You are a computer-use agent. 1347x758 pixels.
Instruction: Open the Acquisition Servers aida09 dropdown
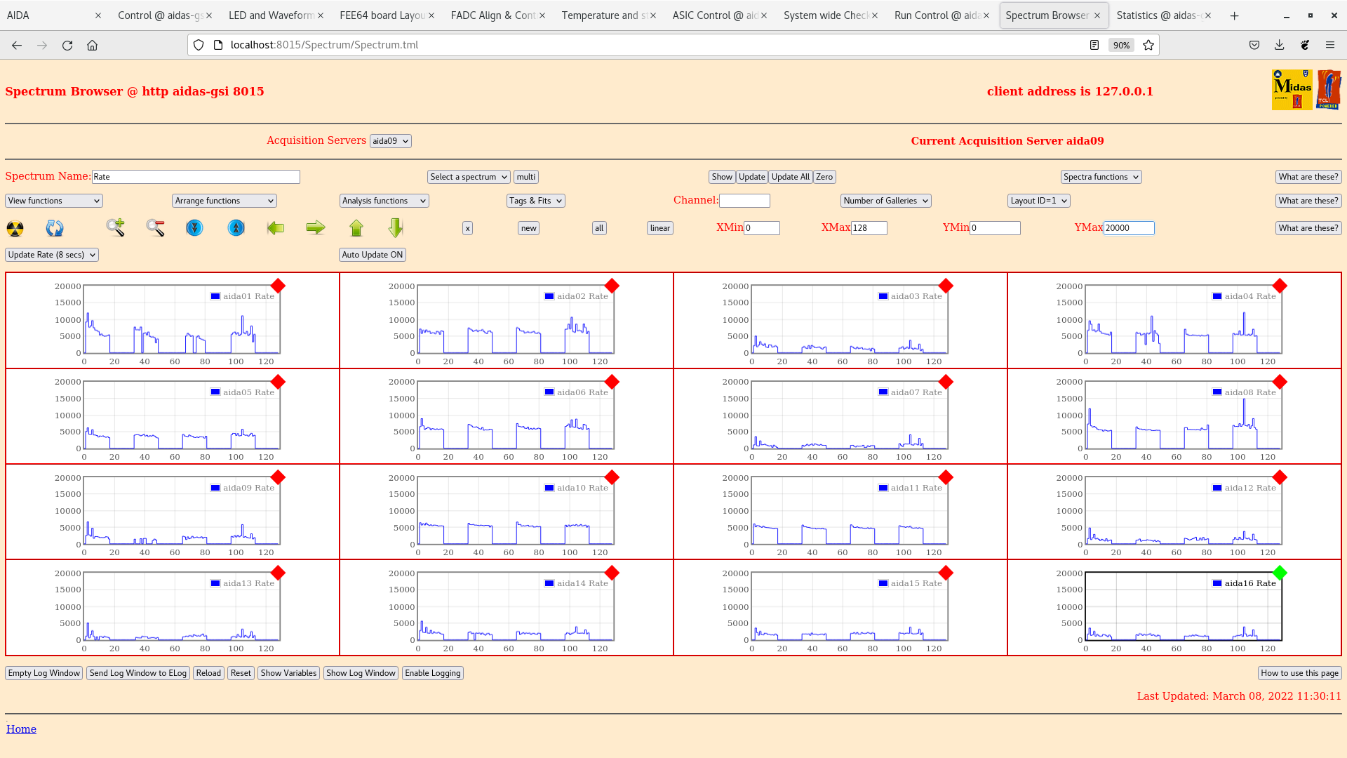click(390, 141)
